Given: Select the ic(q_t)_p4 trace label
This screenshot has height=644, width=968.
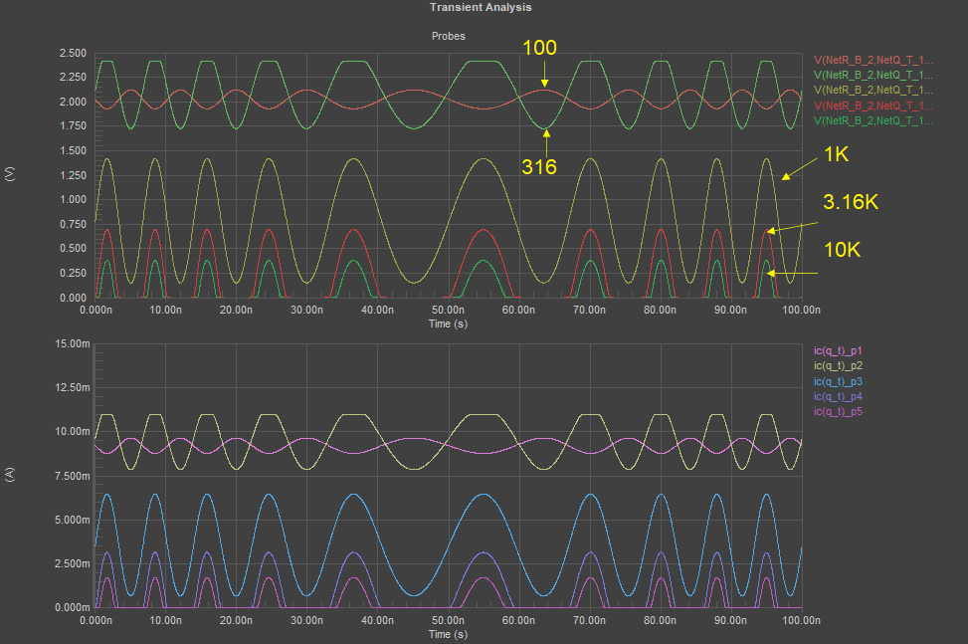Looking at the screenshot, I should click(x=838, y=396).
